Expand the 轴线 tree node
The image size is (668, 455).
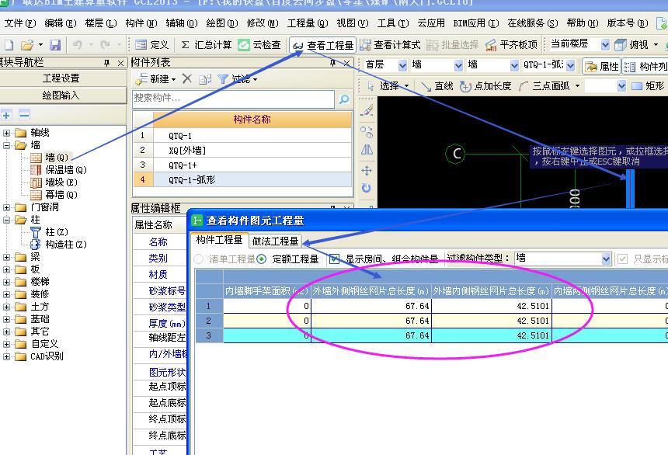pyautogui.click(x=6, y=133)
